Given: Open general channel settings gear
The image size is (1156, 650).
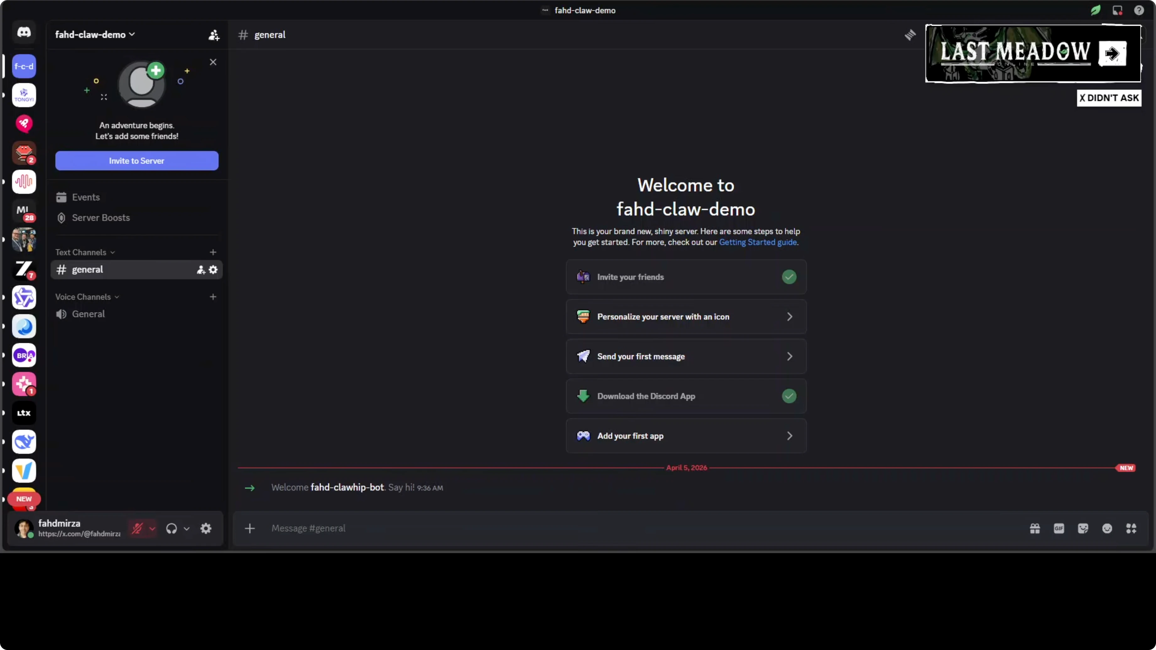Looking at the screenshot, I should (213, 270).
